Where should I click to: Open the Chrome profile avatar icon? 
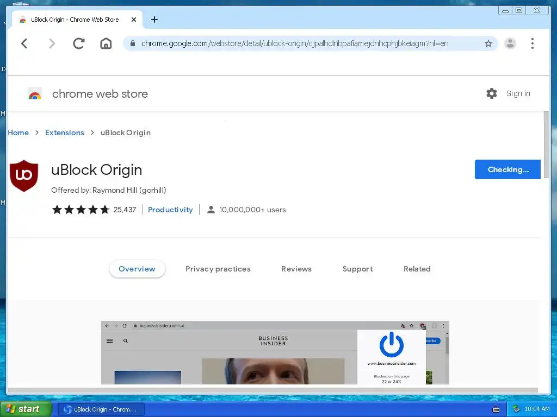point(510,43)
